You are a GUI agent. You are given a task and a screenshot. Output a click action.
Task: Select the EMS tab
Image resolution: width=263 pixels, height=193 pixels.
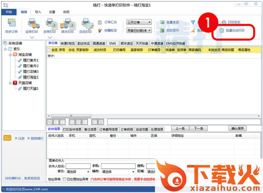point(112,43)
